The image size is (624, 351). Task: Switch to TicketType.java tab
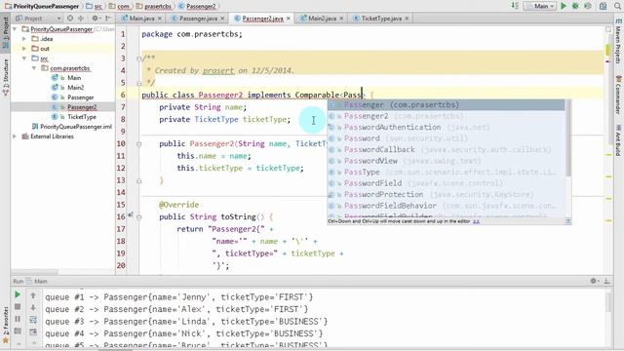pyautogui.click(x=381, y=19)
